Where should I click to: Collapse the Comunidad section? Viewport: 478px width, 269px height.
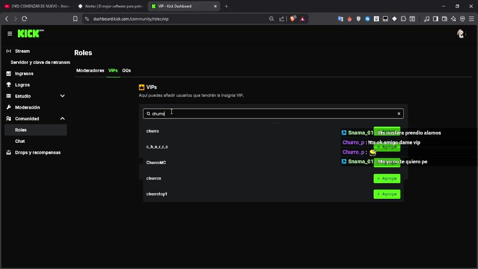click(62, 118)
